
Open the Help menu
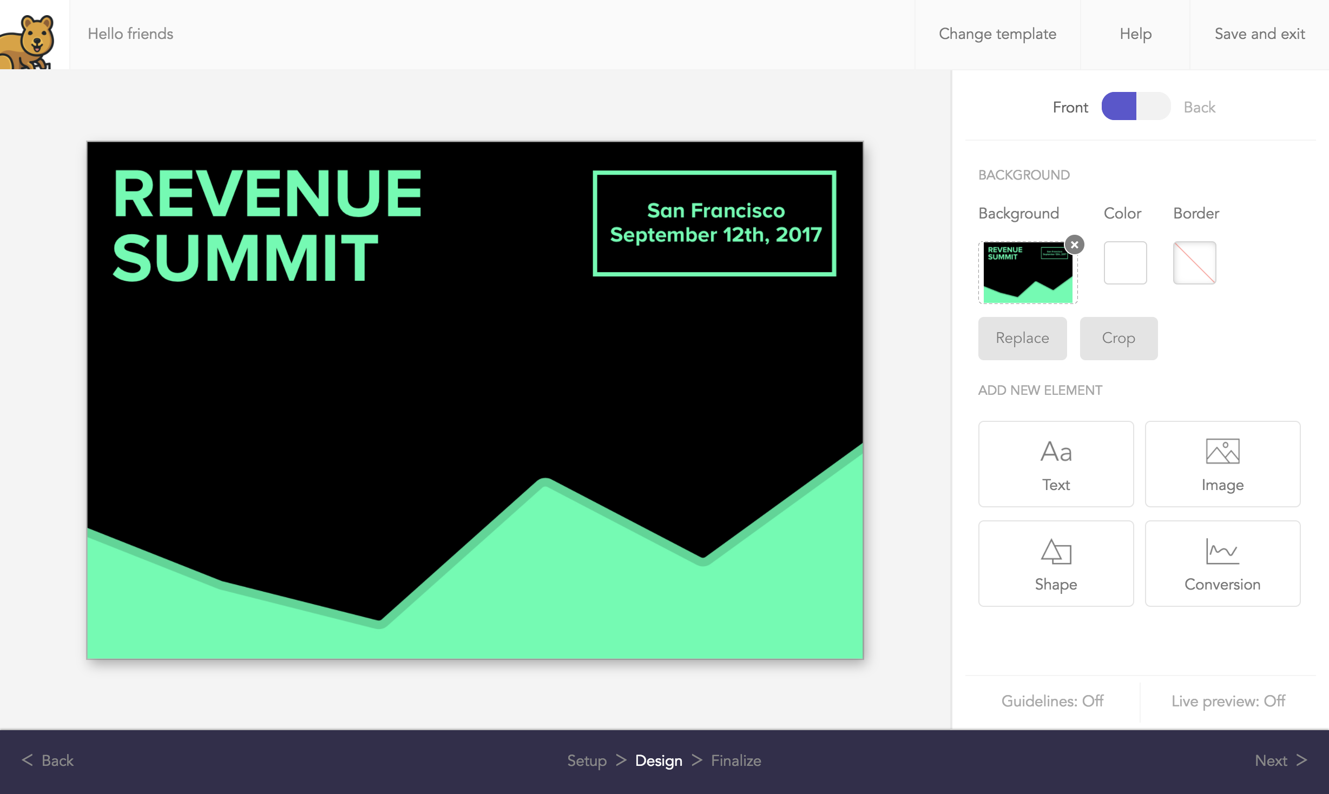click(1135, 34)
